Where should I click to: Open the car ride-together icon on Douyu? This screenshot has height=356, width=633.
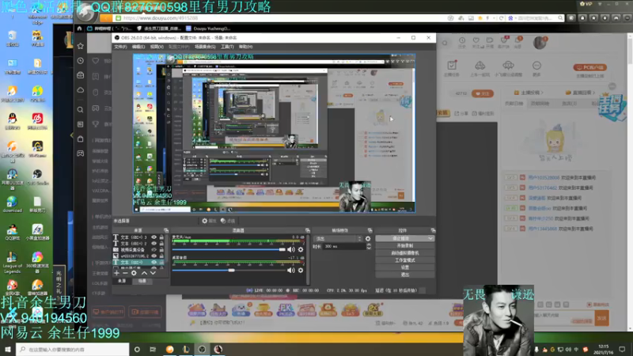click(480, 67)
